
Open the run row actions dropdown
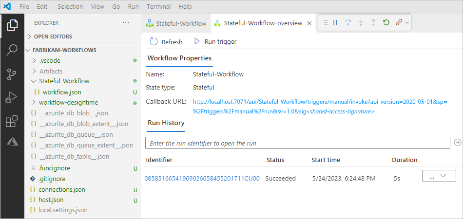coord(439,176)
